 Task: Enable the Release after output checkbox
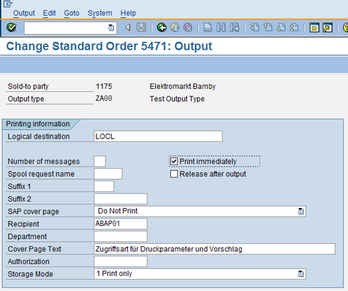point(174,174)
